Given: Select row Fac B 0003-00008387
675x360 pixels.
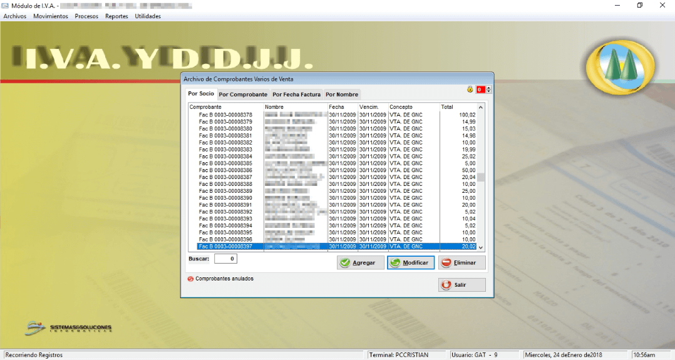Looking at the screenshot, I should click(337, 177).
